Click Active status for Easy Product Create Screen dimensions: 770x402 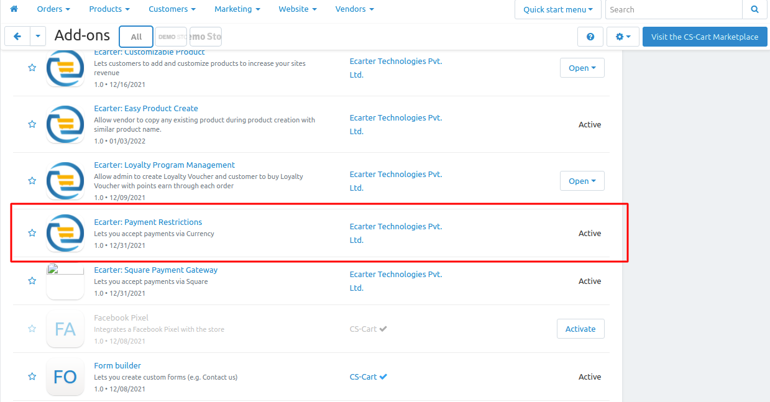point(590,124)
